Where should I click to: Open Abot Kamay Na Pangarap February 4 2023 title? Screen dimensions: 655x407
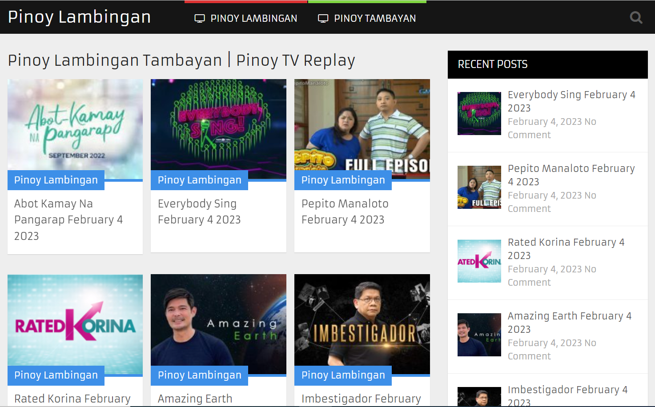(x=68, y=220)
